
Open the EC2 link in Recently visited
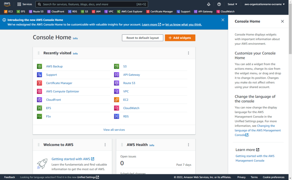coord(126,100)
